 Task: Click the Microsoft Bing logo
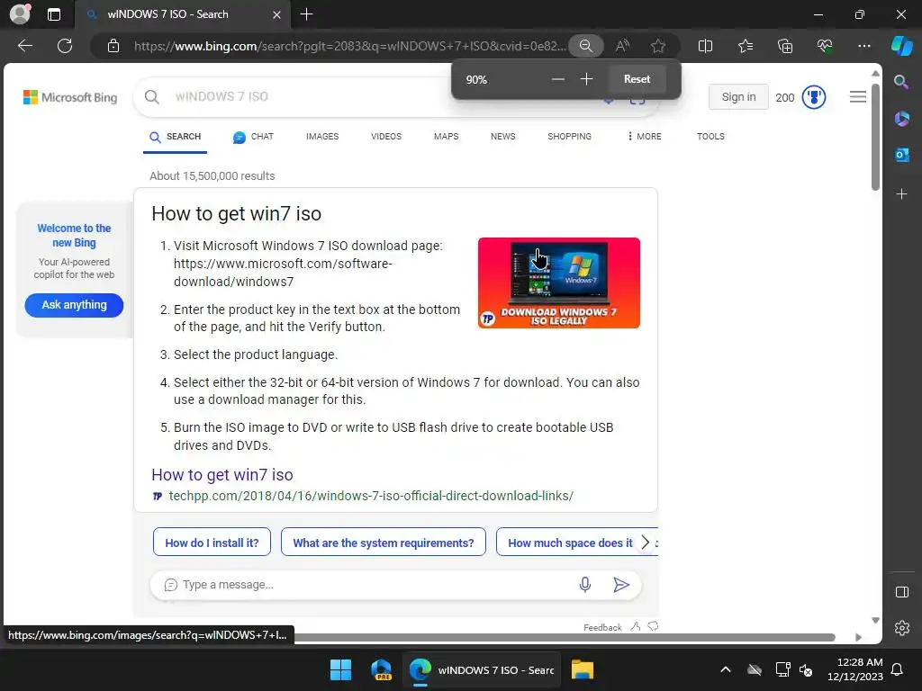click(x=70, y=97)
